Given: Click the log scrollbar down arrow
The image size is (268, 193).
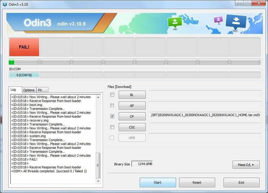Looking at the screenshot, I should [x=98, y=181].
